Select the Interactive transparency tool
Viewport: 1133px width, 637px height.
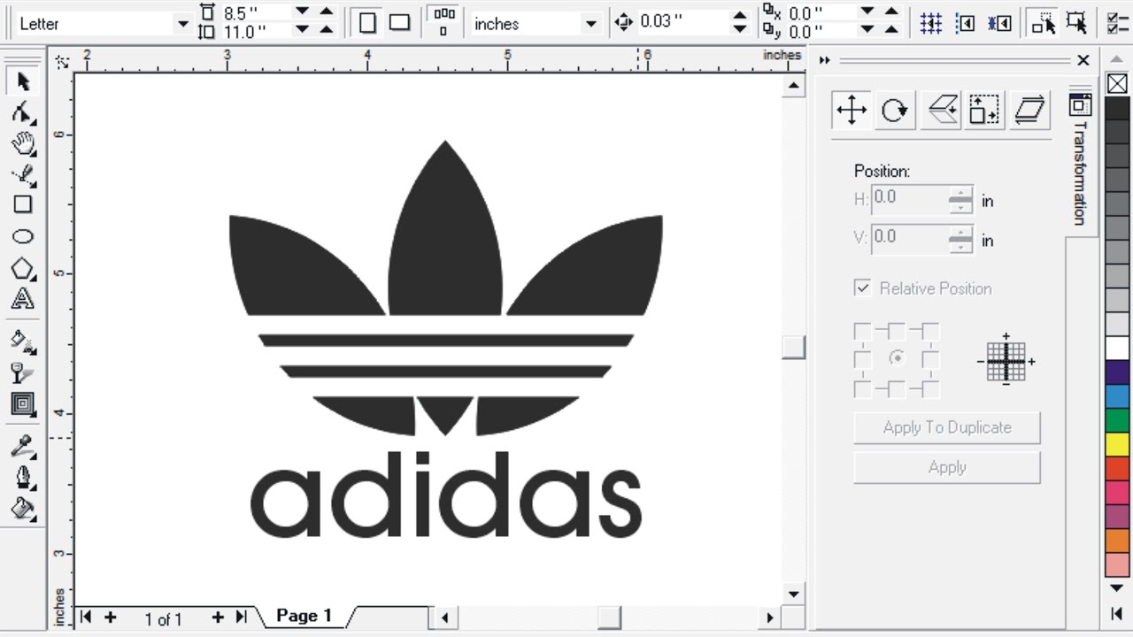pos(23,372)
